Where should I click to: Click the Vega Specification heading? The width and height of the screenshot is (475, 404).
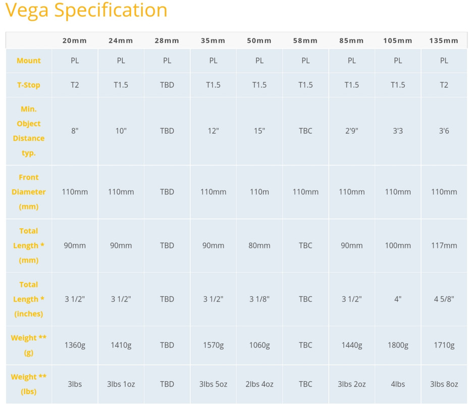coord(86,10)
